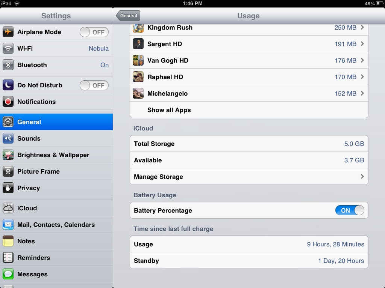Open Michelangelo details chevron

click(362, 93)
